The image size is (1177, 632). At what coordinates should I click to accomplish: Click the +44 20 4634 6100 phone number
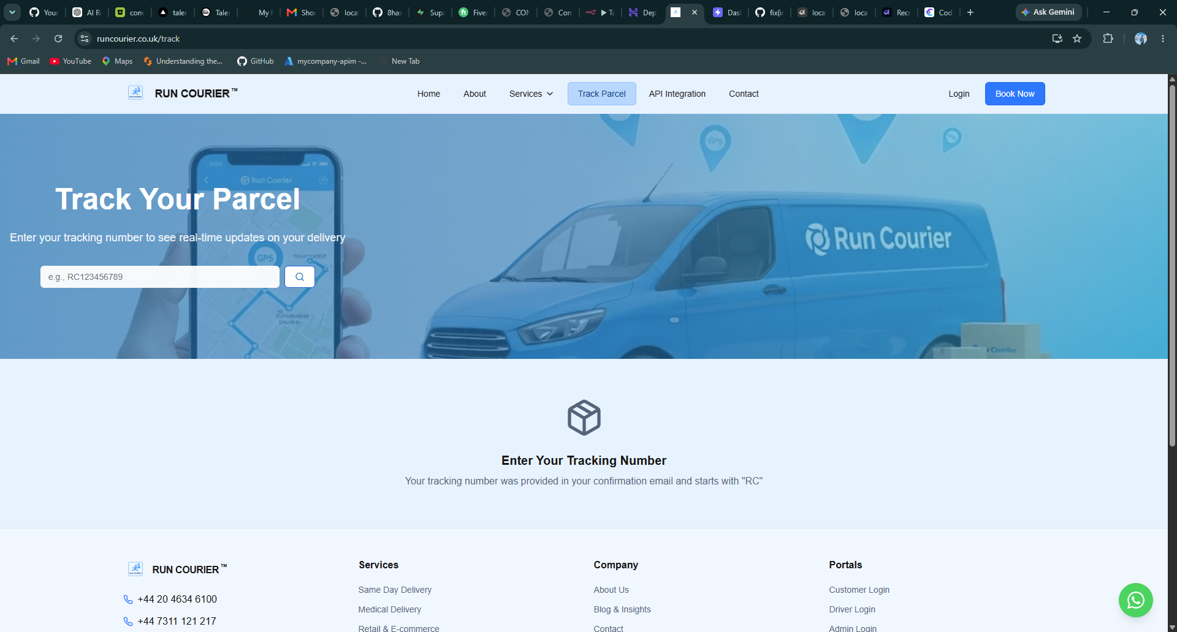point(177,600)
